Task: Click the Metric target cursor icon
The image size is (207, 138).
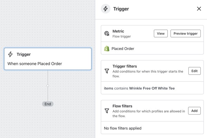Action: [x=107, y=33]
